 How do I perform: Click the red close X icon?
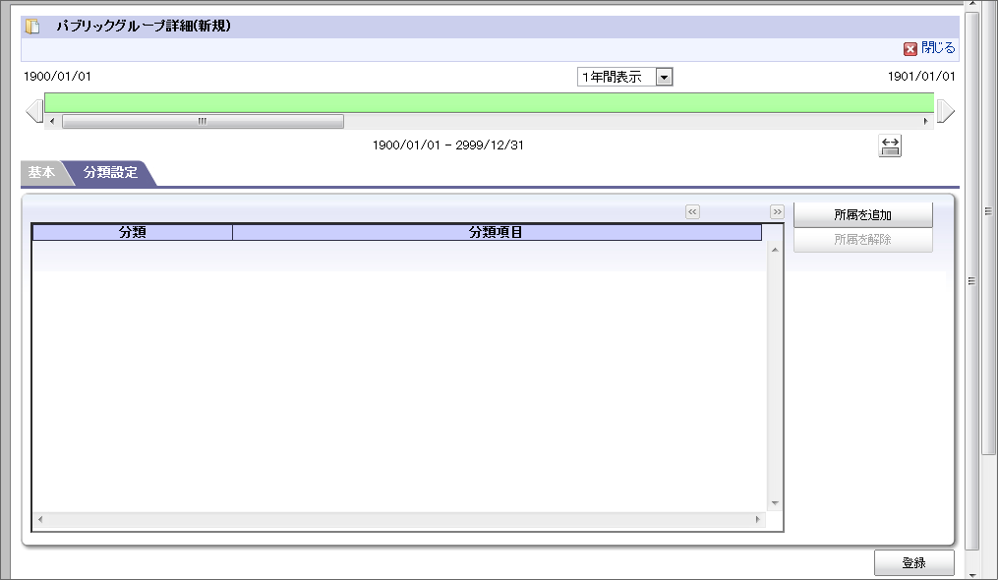click(910, 48)
